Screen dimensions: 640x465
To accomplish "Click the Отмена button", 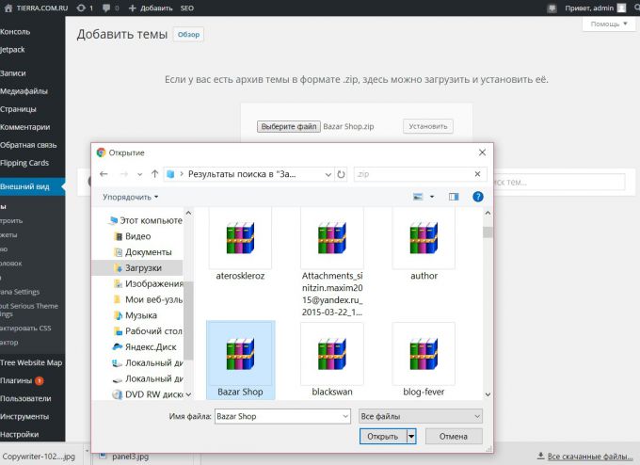I will [x=454, y=436].
